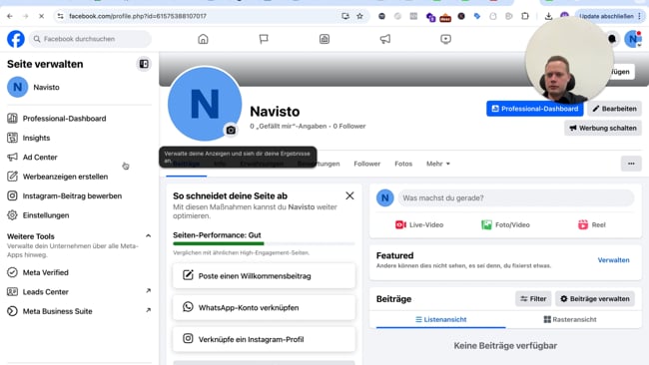Click the Seiten-Performance progress bar
The height and width of the screenshot is (365, 649).
pos(264,244)
